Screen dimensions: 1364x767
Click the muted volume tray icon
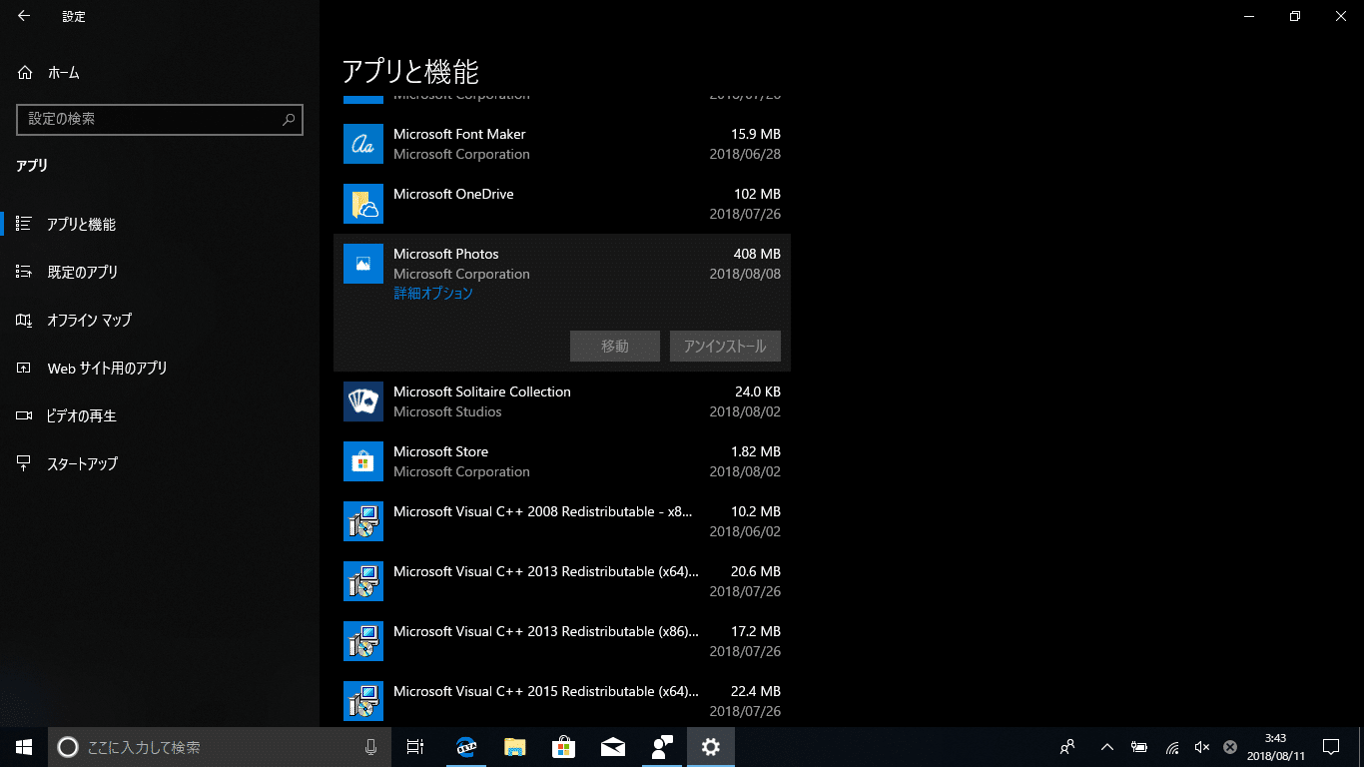[x=1201, y=747]
